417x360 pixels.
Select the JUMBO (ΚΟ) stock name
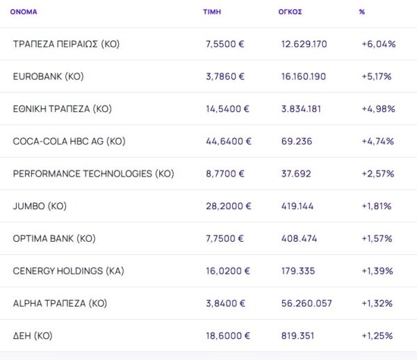[x=40, y=206]
